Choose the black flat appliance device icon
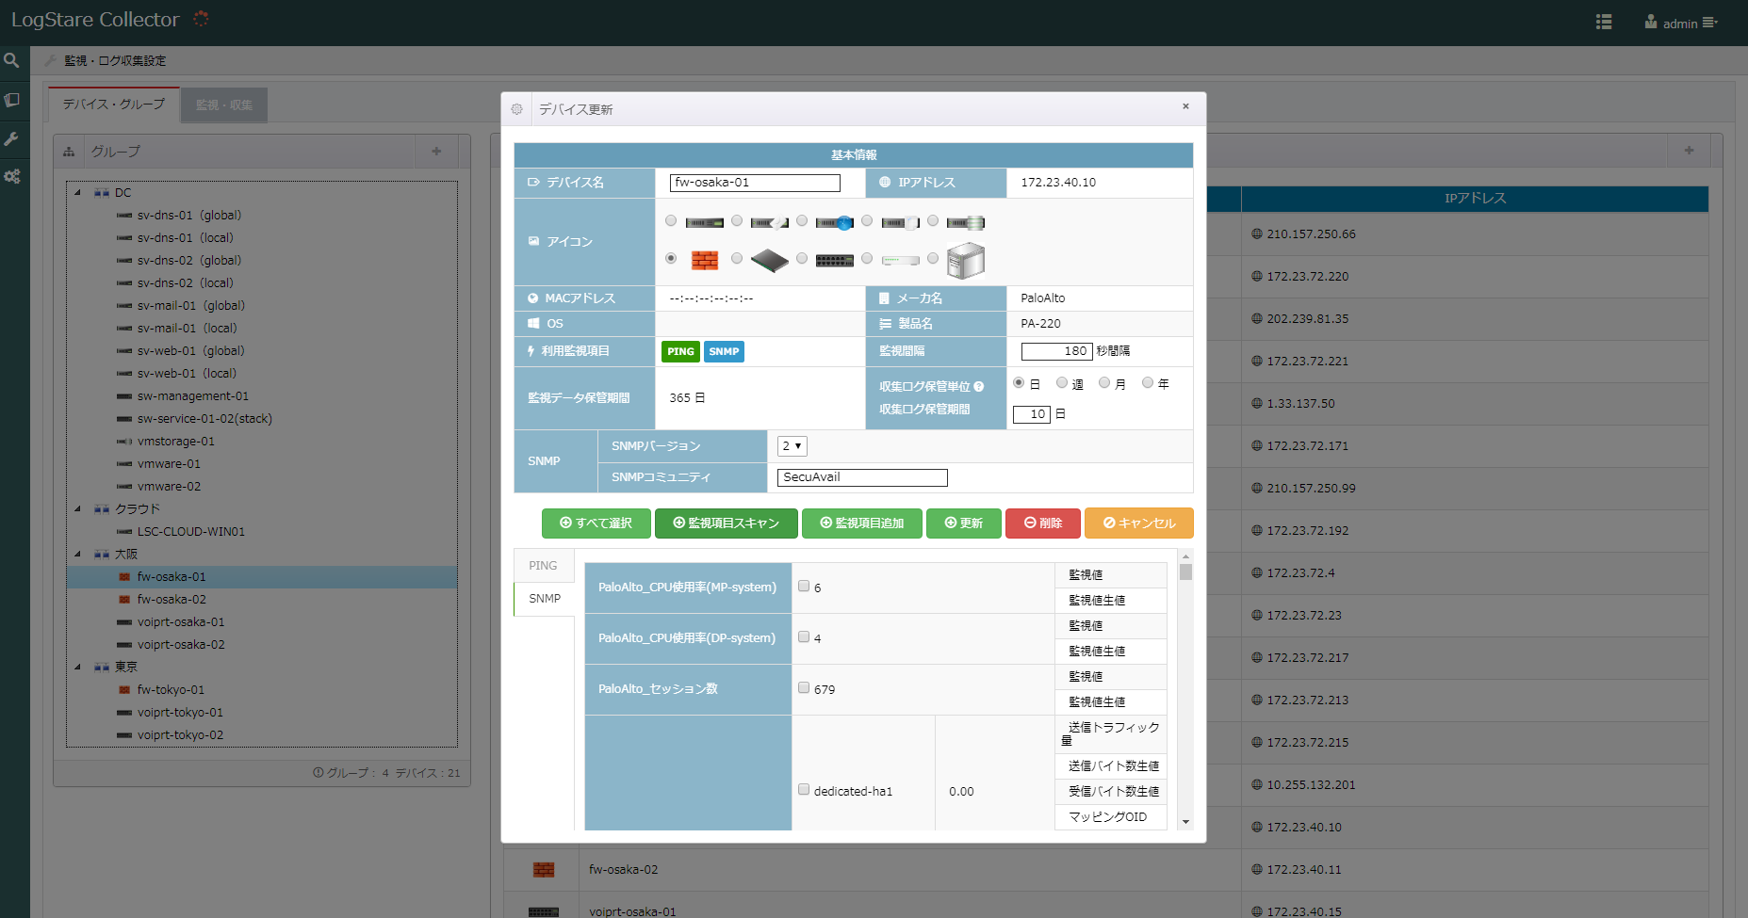 tap(769, 260)
